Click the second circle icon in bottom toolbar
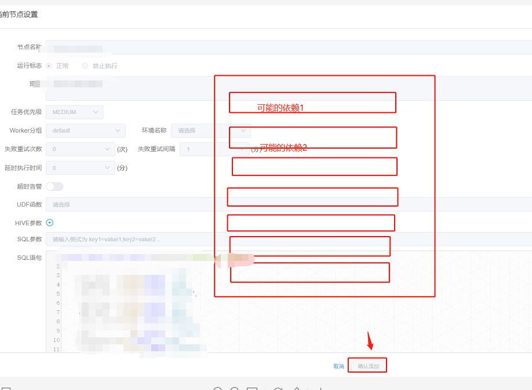The width and height of the screenshot is (532, 390). [235, 389]
